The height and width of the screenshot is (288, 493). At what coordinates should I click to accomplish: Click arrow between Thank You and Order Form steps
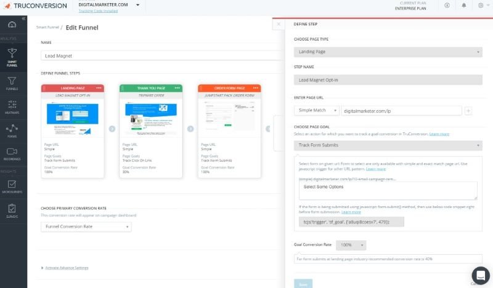(190, 129)
